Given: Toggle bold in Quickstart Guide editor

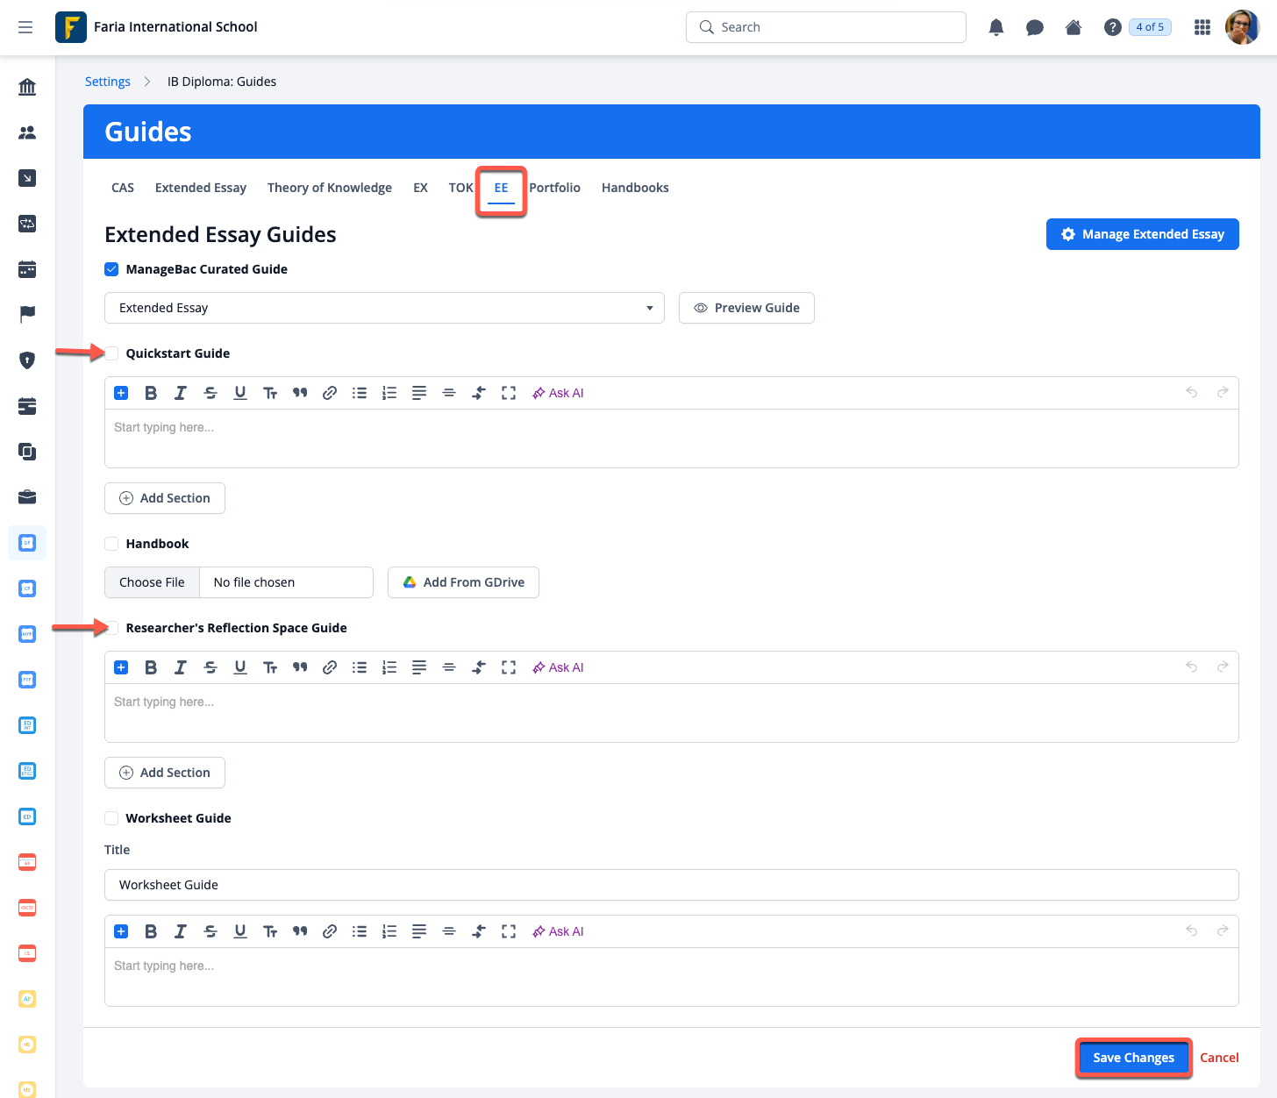Looking at the screenshot, I should [151, 393].
